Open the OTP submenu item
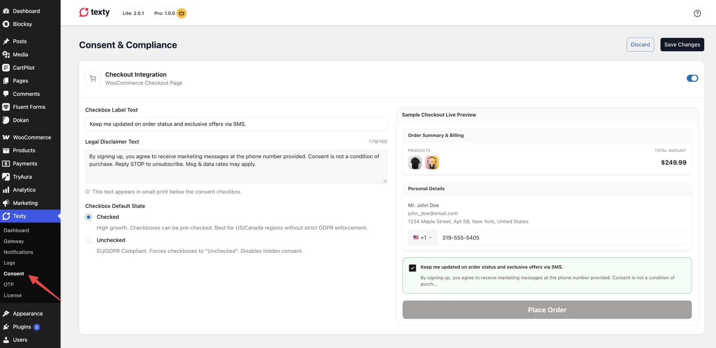 [x=9, y=284]
